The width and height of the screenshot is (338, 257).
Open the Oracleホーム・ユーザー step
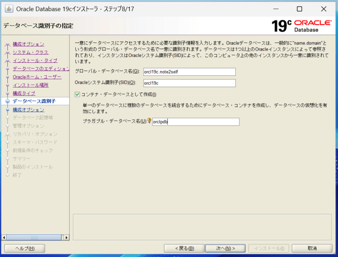point(37,77)
